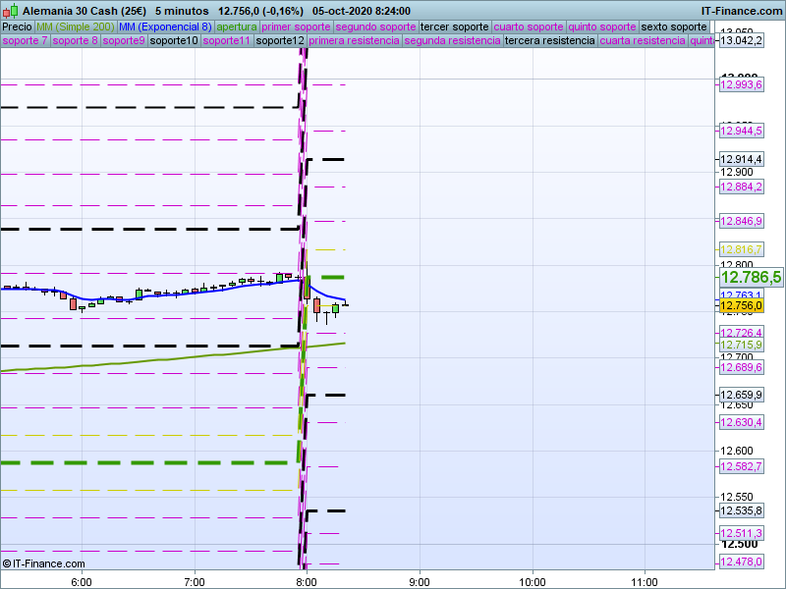Screen dimensions: 786x589
Task: Click the IT-Finance.com copyright link
Action: (x=43, y=563)
